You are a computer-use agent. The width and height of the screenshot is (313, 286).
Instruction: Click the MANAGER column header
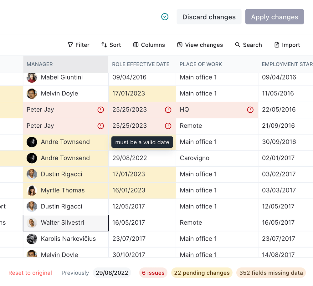40,64
